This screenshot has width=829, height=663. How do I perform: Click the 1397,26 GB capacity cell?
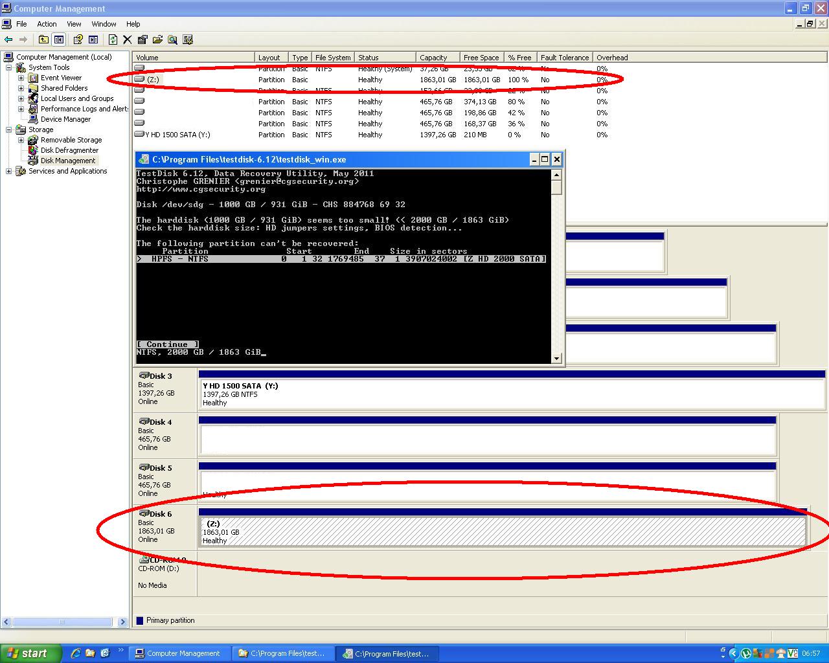438,135
